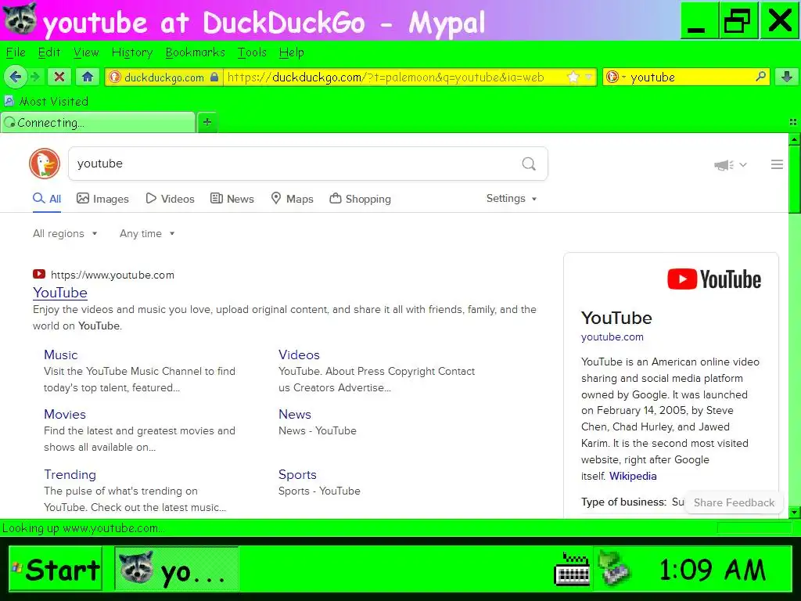Viewport: 801px width, 601px height.
Task: Open the Downloads arrow button
Action: coord(787,77)
